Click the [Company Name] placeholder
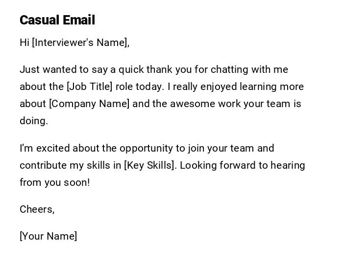This screenshot has height=267, width=343. tap(89, 104)
